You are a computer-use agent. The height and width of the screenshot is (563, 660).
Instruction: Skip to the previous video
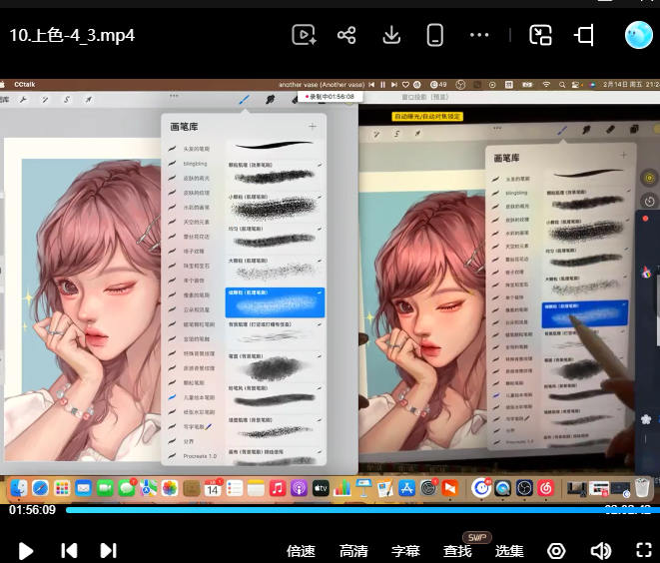[69, 550]
